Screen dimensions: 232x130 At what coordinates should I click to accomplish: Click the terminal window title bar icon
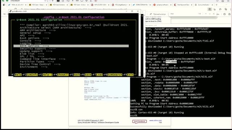click(11, 11)
